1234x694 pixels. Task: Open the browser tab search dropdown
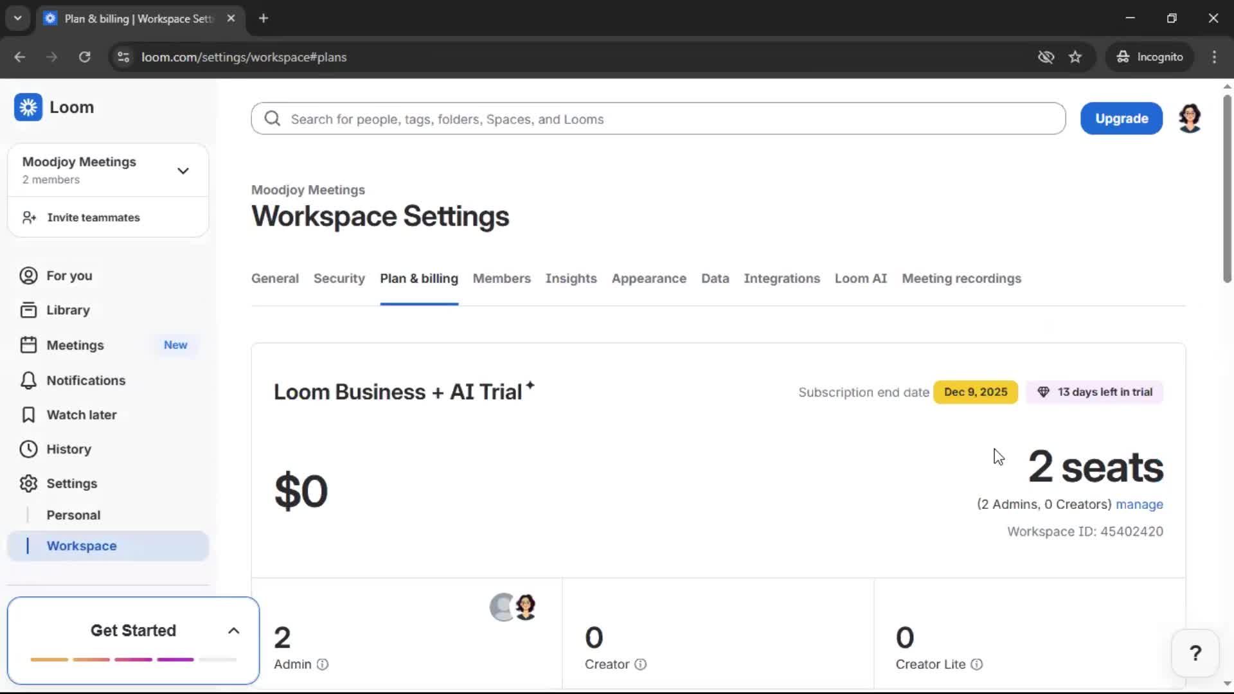[17, 18]
